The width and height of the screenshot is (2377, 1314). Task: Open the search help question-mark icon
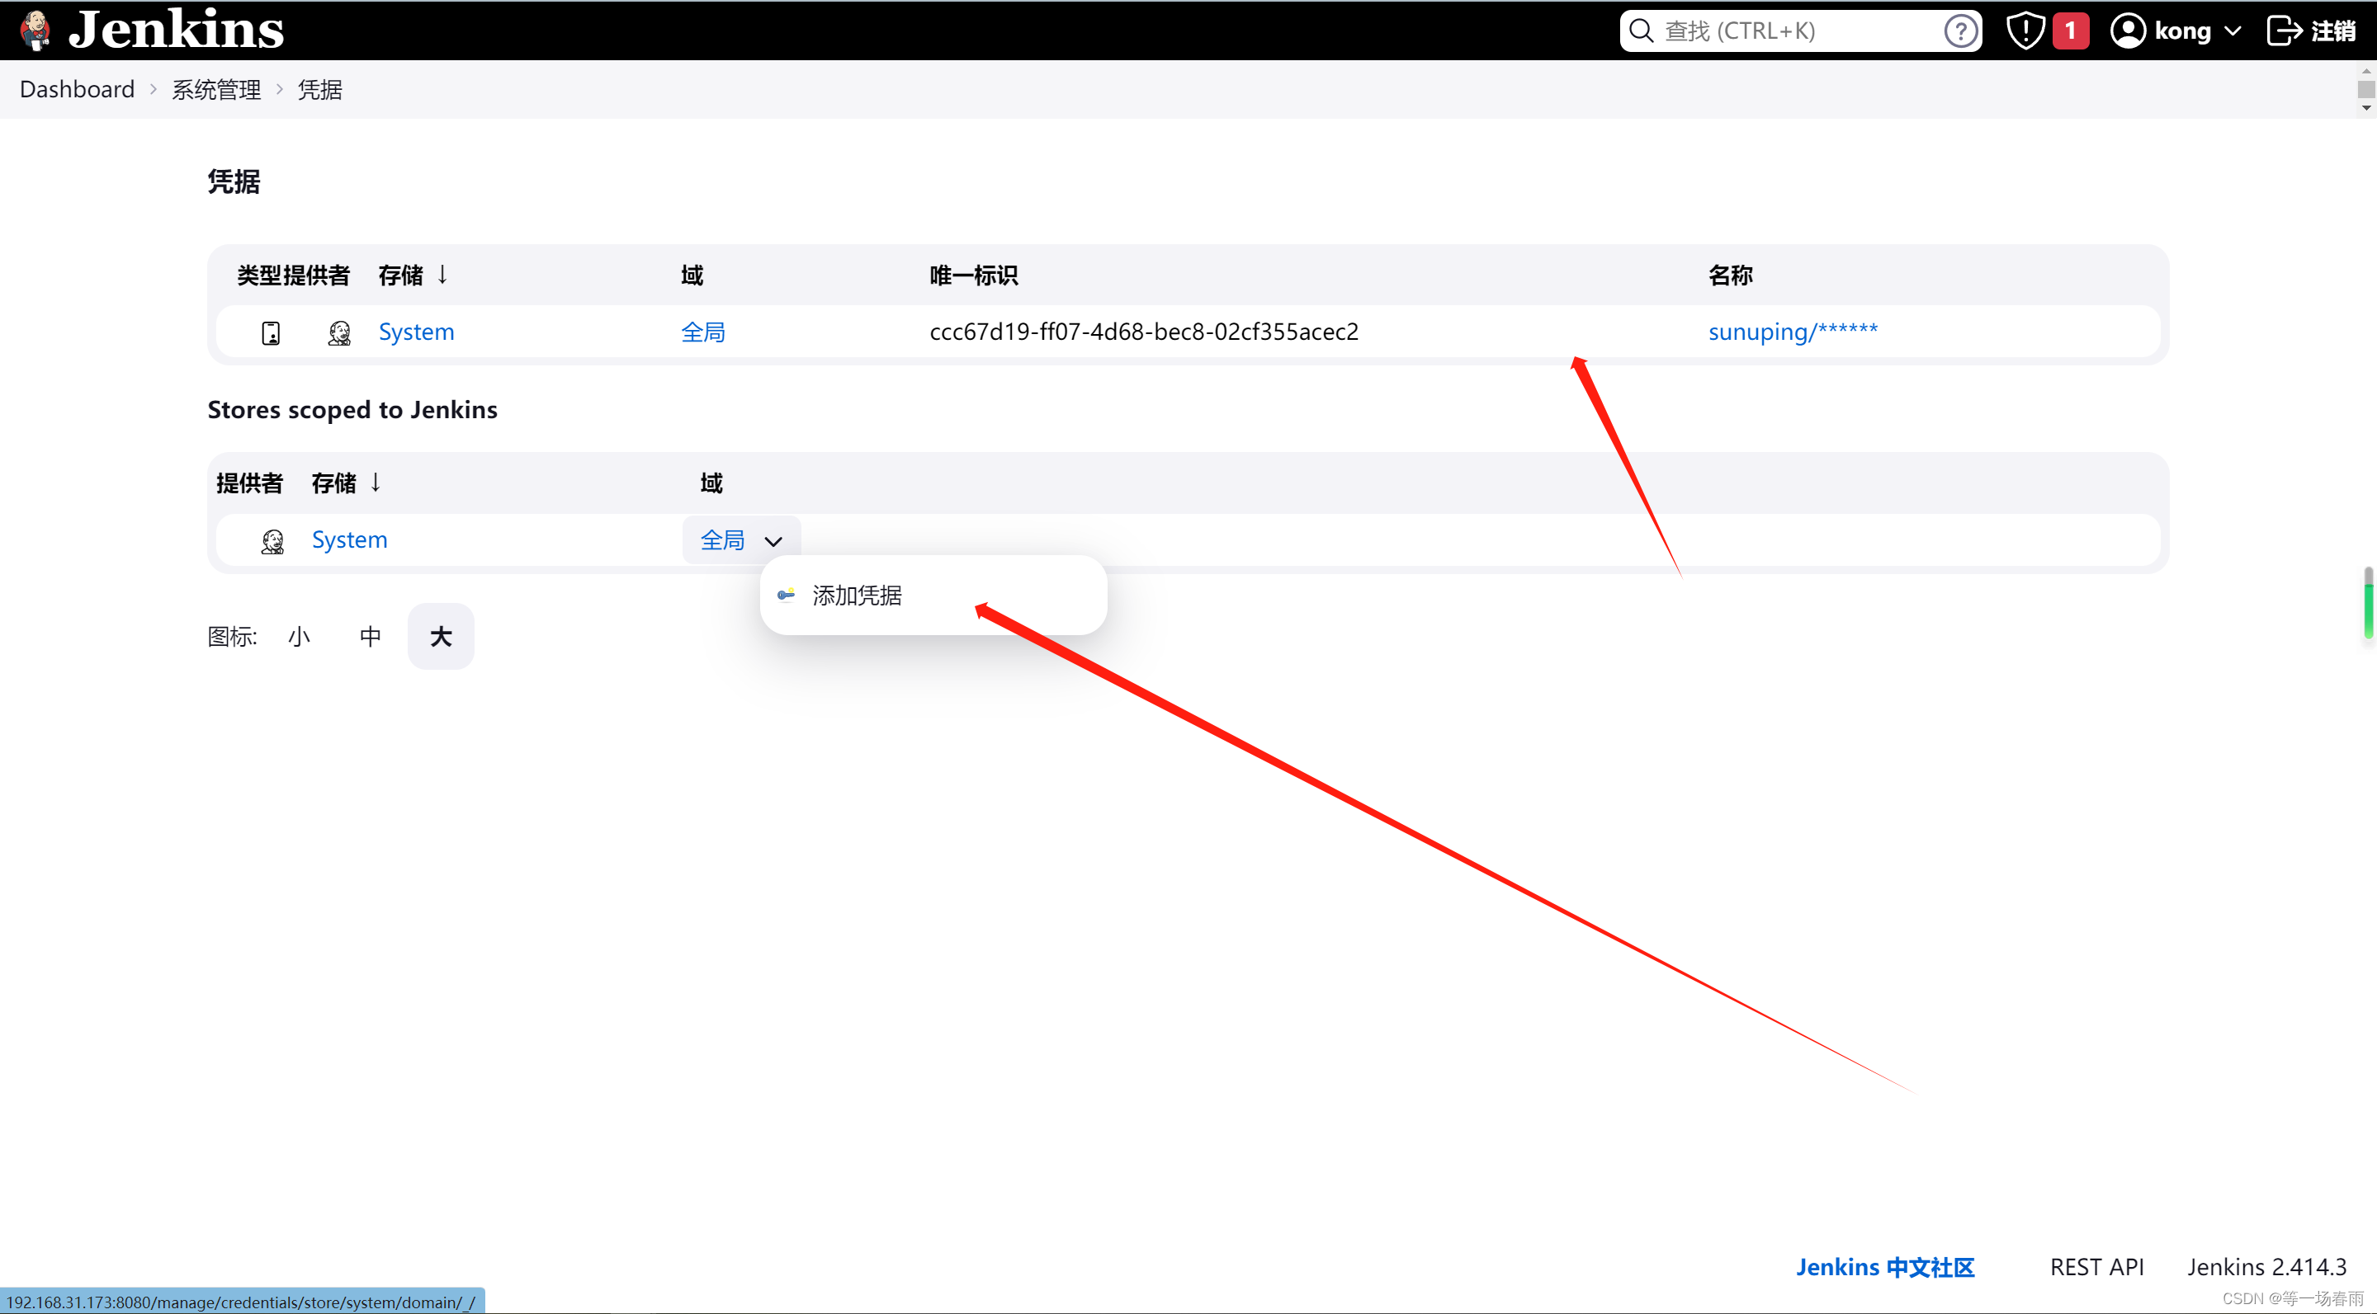click(1960, 31)
